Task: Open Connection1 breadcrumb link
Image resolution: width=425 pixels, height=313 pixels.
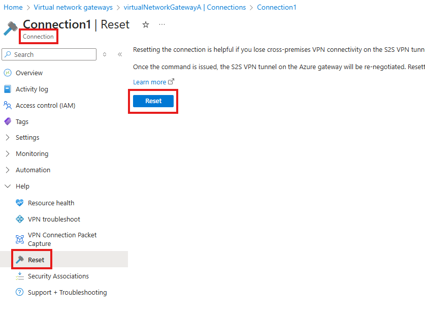Action: coord(276,7)
